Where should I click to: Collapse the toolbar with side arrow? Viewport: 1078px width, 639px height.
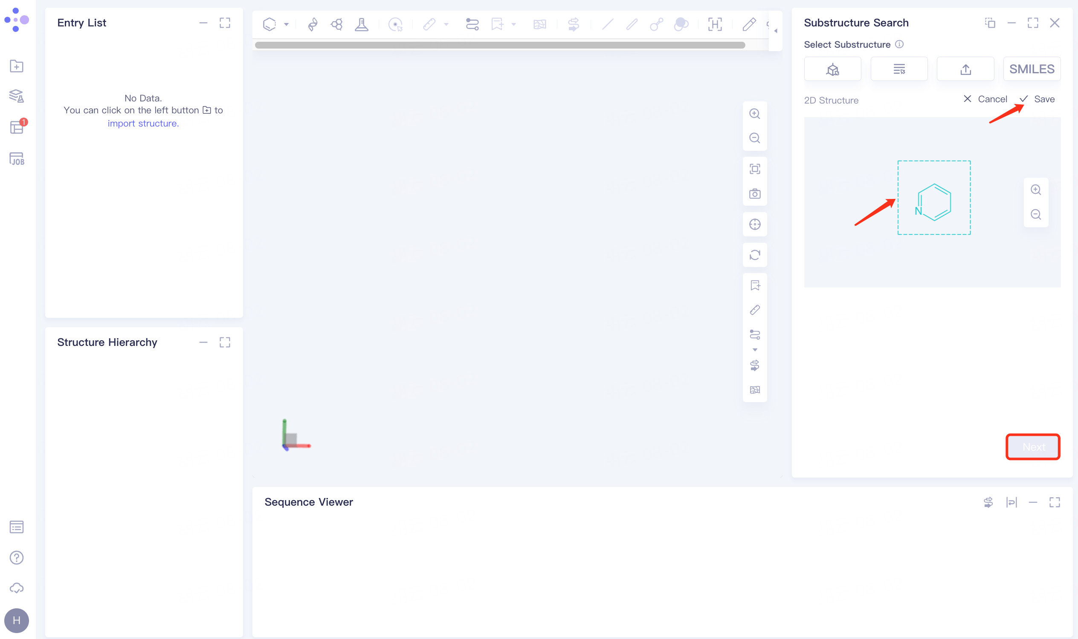(775, 31)
